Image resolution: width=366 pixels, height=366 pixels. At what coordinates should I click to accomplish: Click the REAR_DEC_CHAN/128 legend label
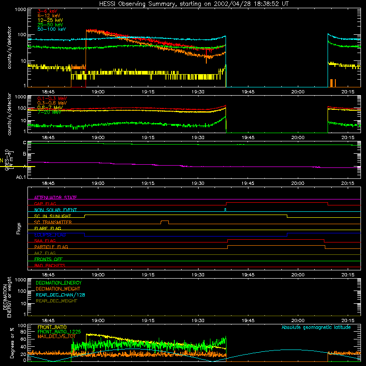click(x=60, y=295)
